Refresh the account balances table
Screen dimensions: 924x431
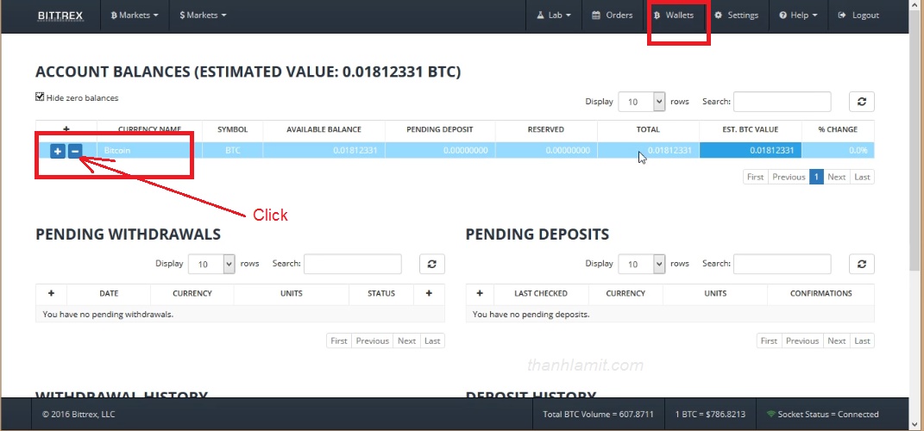tap(862, 102)
